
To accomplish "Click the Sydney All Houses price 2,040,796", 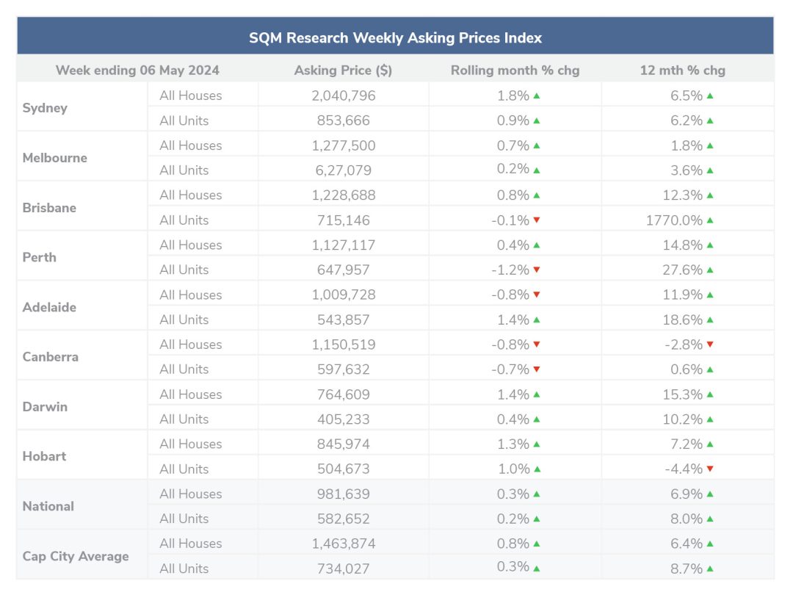I will 344,95.
